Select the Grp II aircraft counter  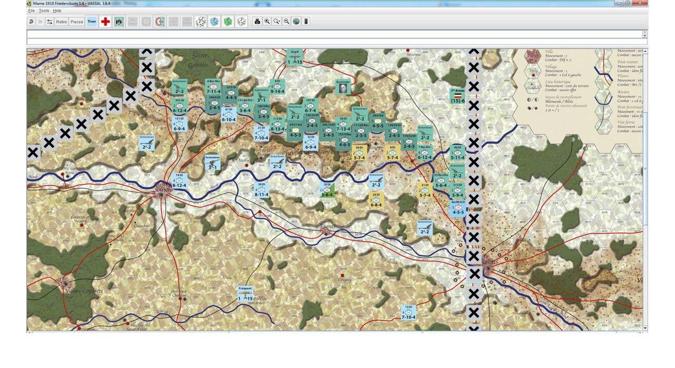[x=295, y=57]
